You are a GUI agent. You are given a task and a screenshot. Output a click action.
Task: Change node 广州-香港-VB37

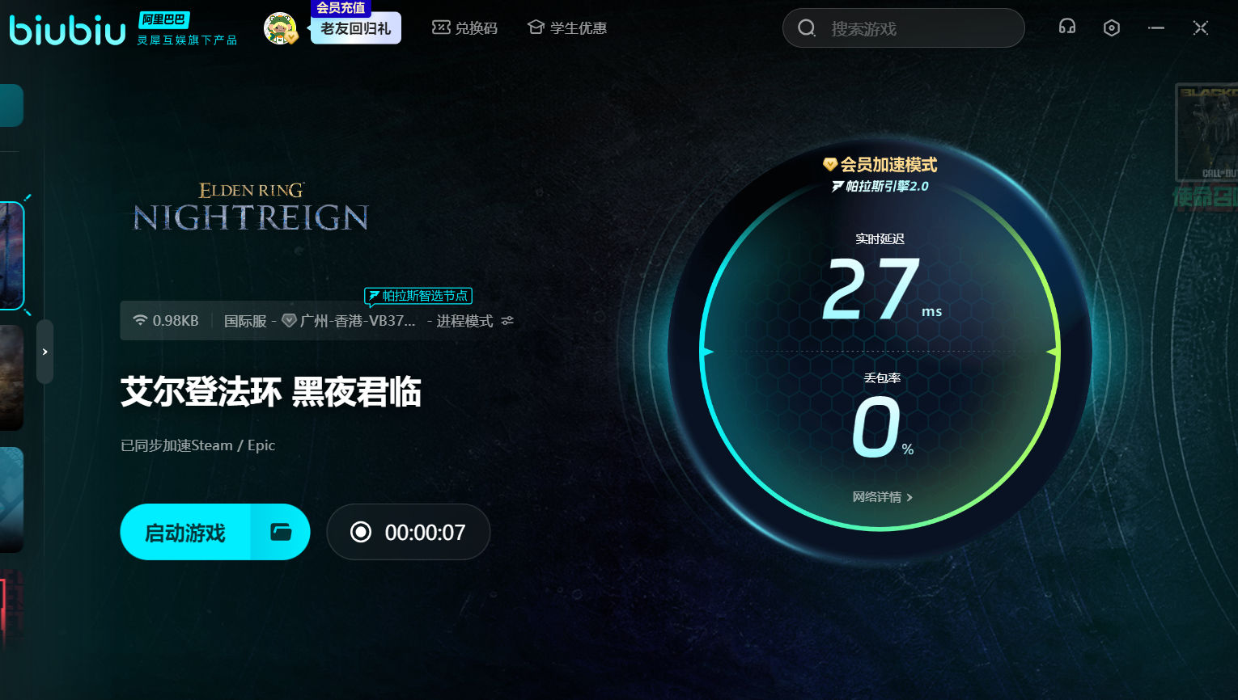point(356,321)
